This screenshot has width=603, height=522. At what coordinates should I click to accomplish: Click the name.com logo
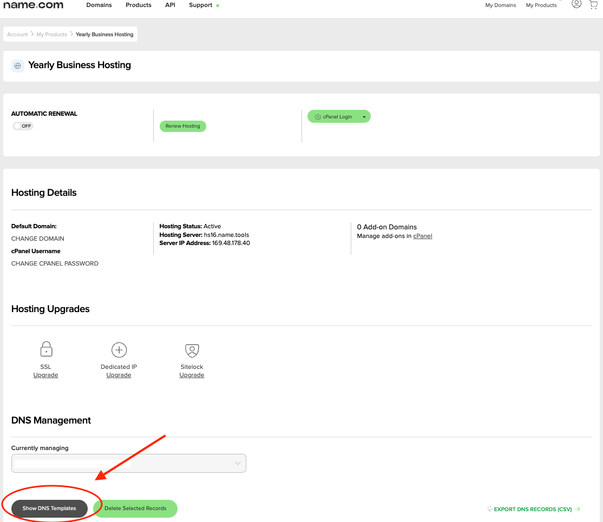click(34, 5)
